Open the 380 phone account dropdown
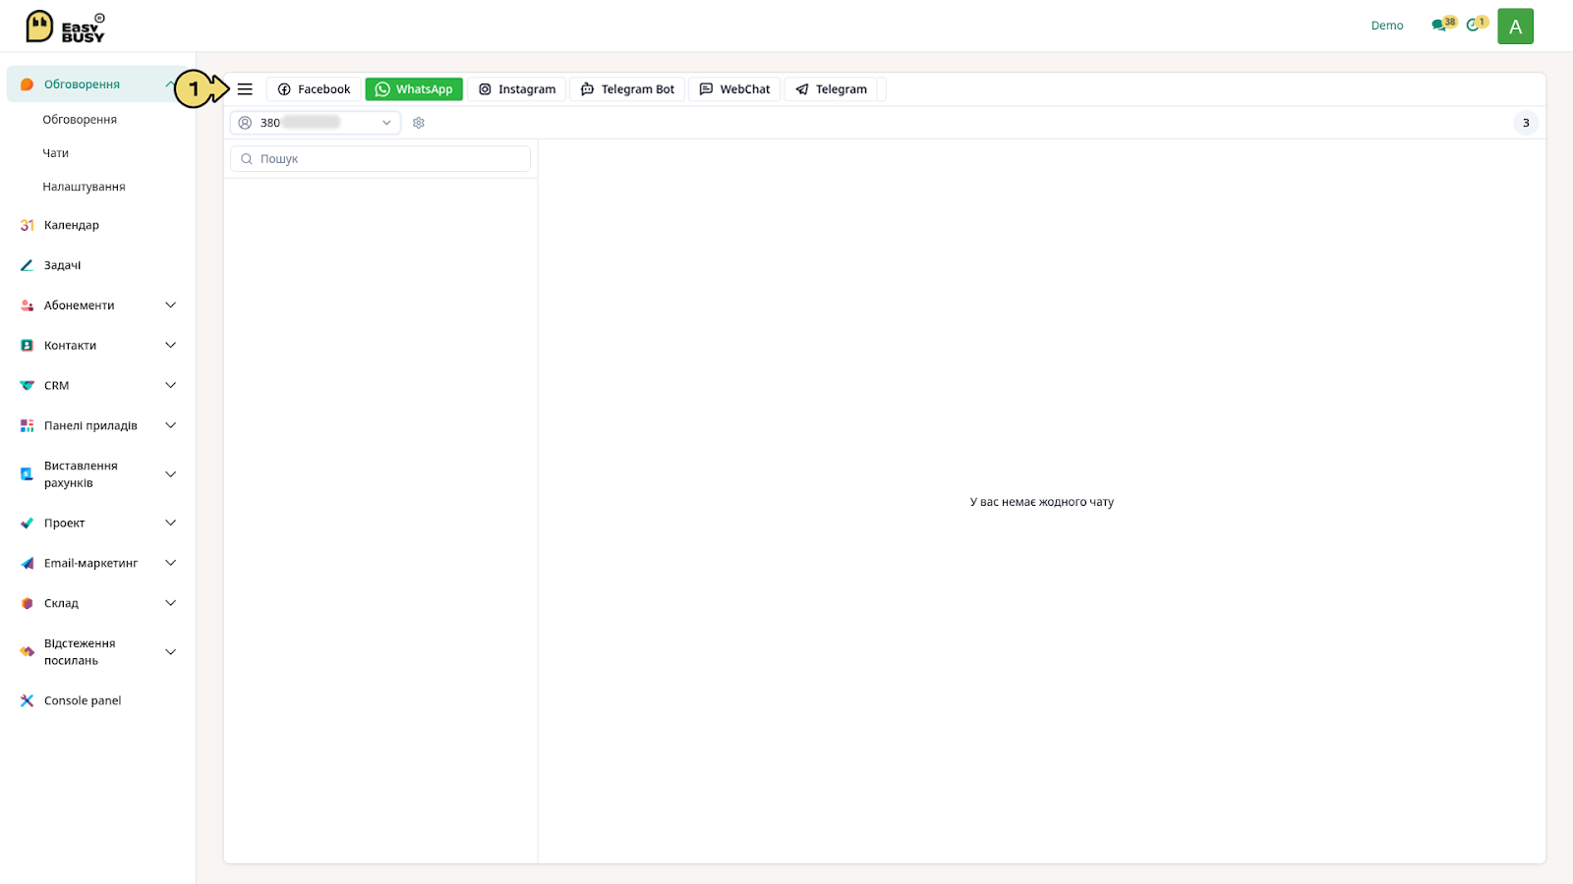Image resolution: width=1573 pixels, height=884 pixels. pyautogui.click(x=315, y=123)
